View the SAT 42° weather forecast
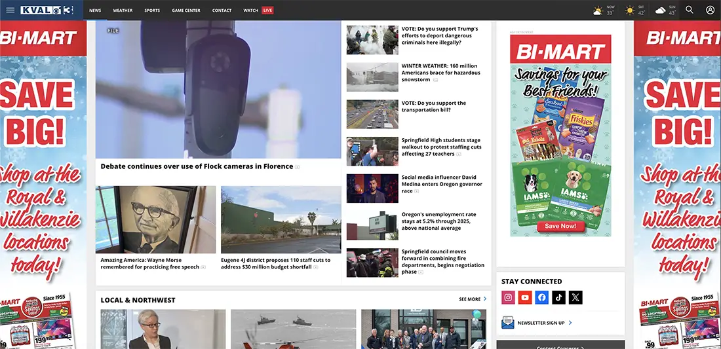The image size is (721, 349). tap(636, 10)
